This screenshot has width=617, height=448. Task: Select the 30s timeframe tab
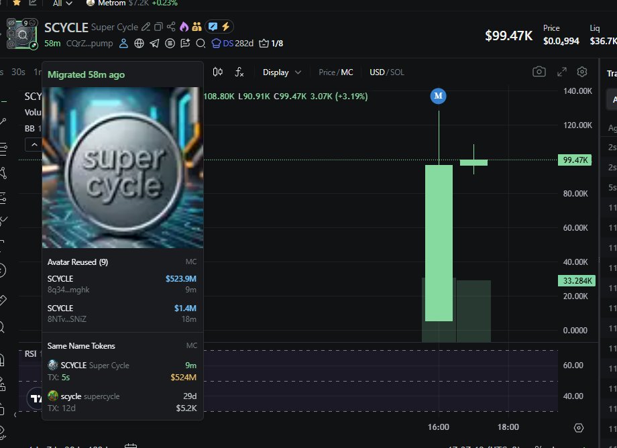pos(18,72)
